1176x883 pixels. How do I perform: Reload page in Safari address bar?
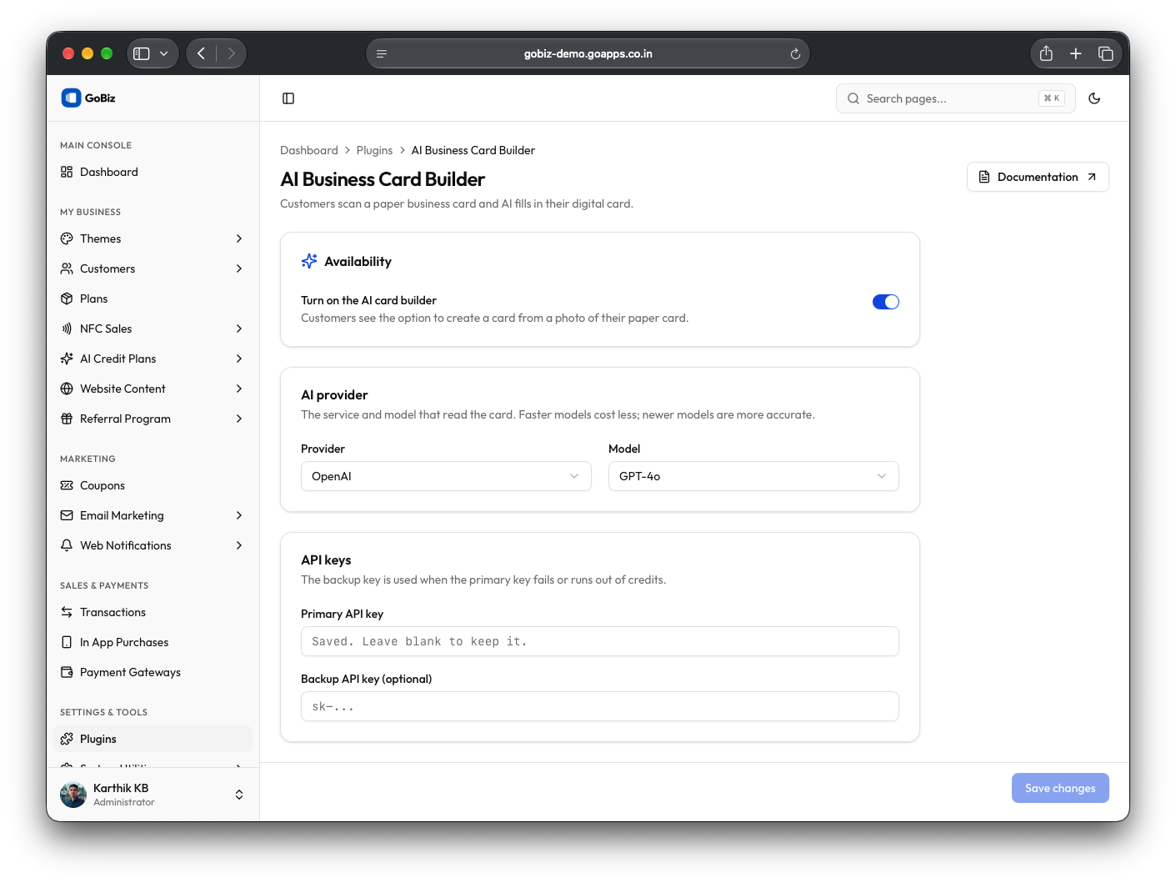pyautogui.click(x=795, y=54)
